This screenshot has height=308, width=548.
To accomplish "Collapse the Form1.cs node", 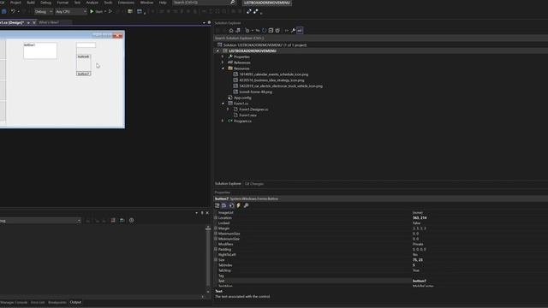I will pyautogui.click(x=223, y=104).
